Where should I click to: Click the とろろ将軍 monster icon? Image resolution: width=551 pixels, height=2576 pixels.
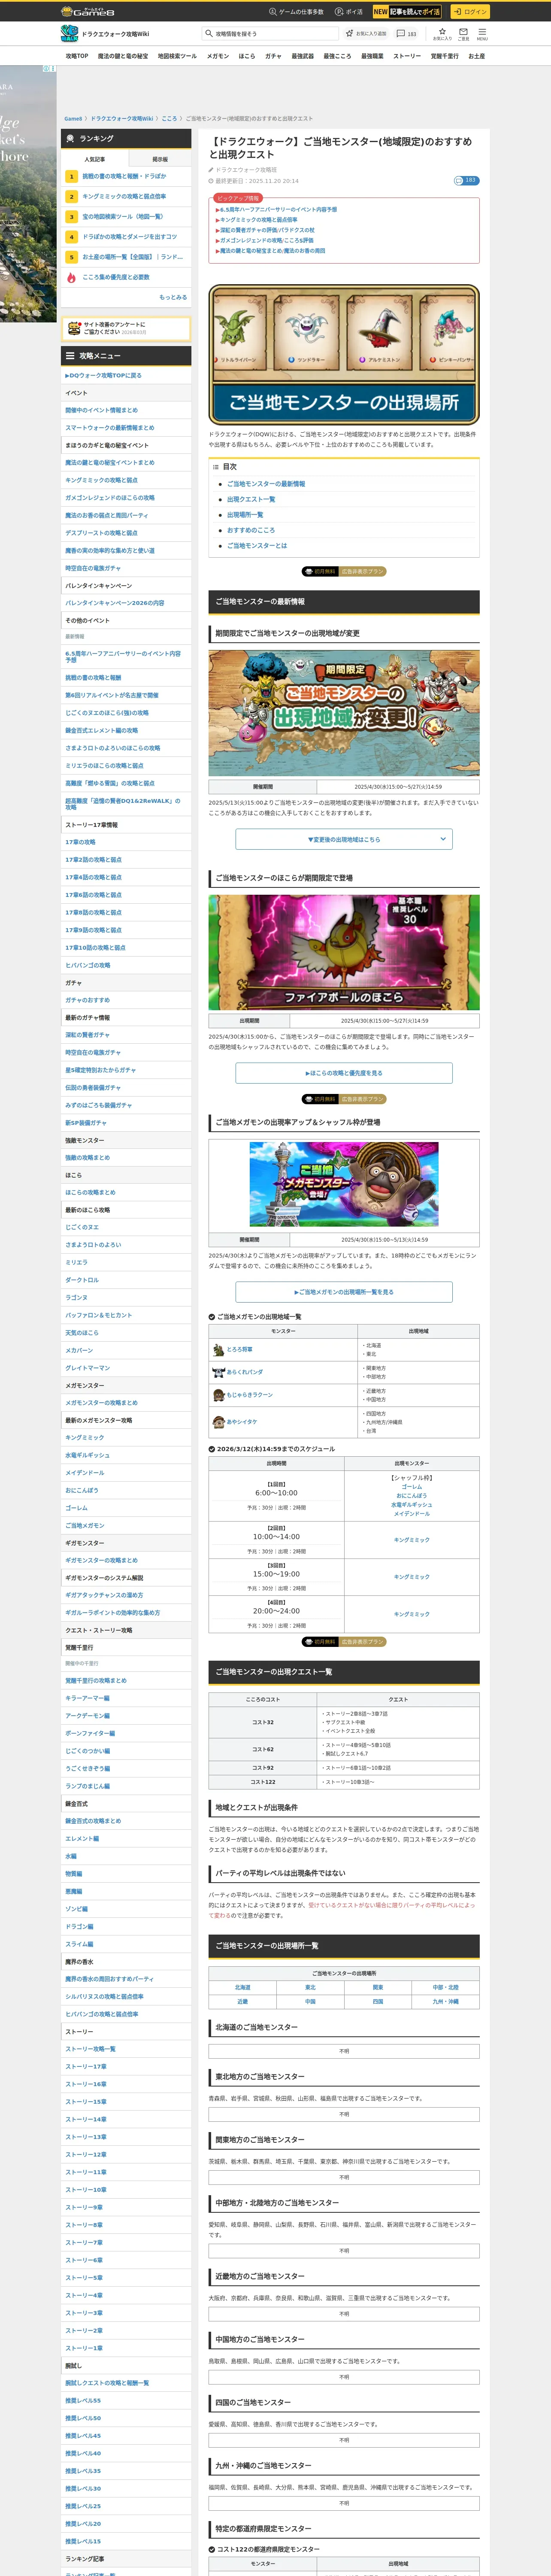[x=218, y=1349]
